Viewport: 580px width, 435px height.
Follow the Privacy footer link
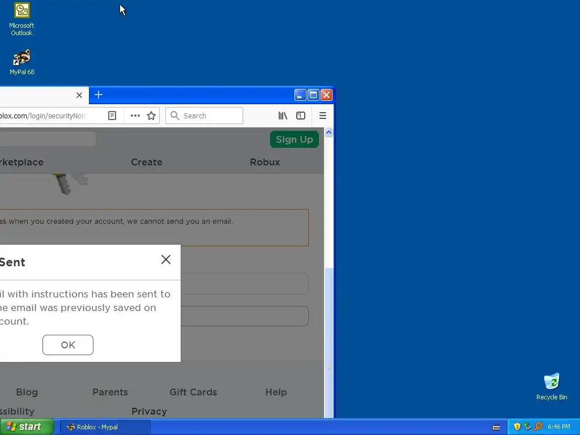click(149, 411)
